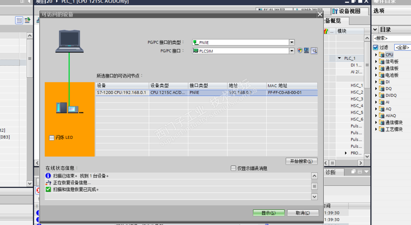The width and height of the screenshot is (411, 225).
Task: Click the 接口类型 column header
Action: click(208, 85)
